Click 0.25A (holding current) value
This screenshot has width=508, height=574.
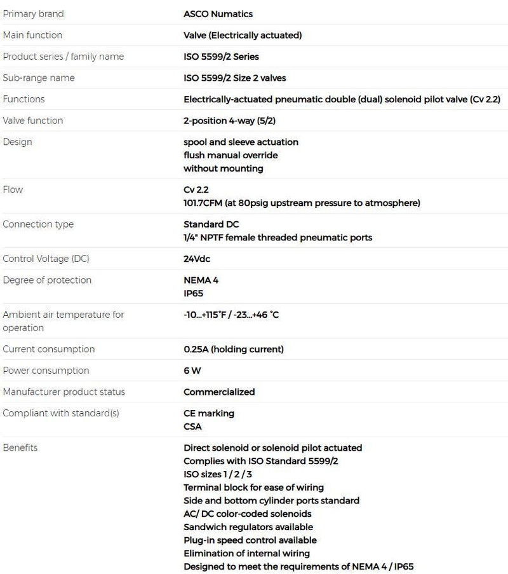(x=233, y=349)
